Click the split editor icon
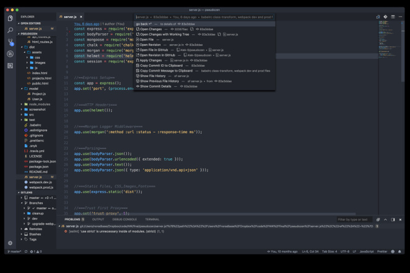 pos(393,17)
